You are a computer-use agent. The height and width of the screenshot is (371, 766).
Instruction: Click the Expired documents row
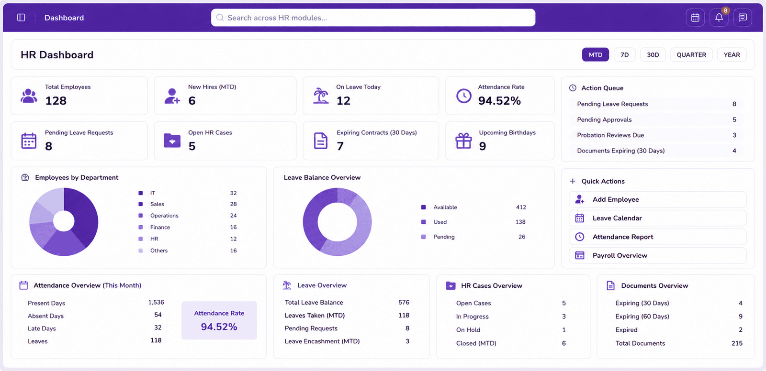tap(679, 330)
